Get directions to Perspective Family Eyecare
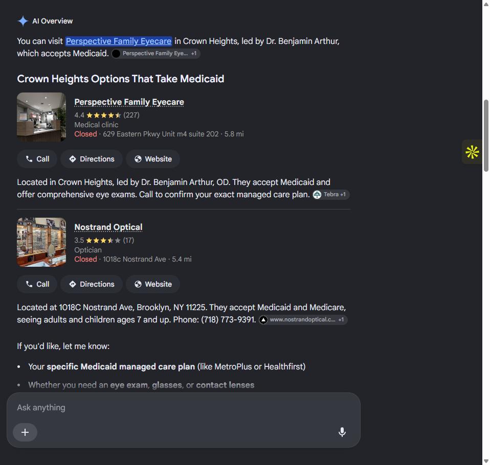 (x=92, y=159)
